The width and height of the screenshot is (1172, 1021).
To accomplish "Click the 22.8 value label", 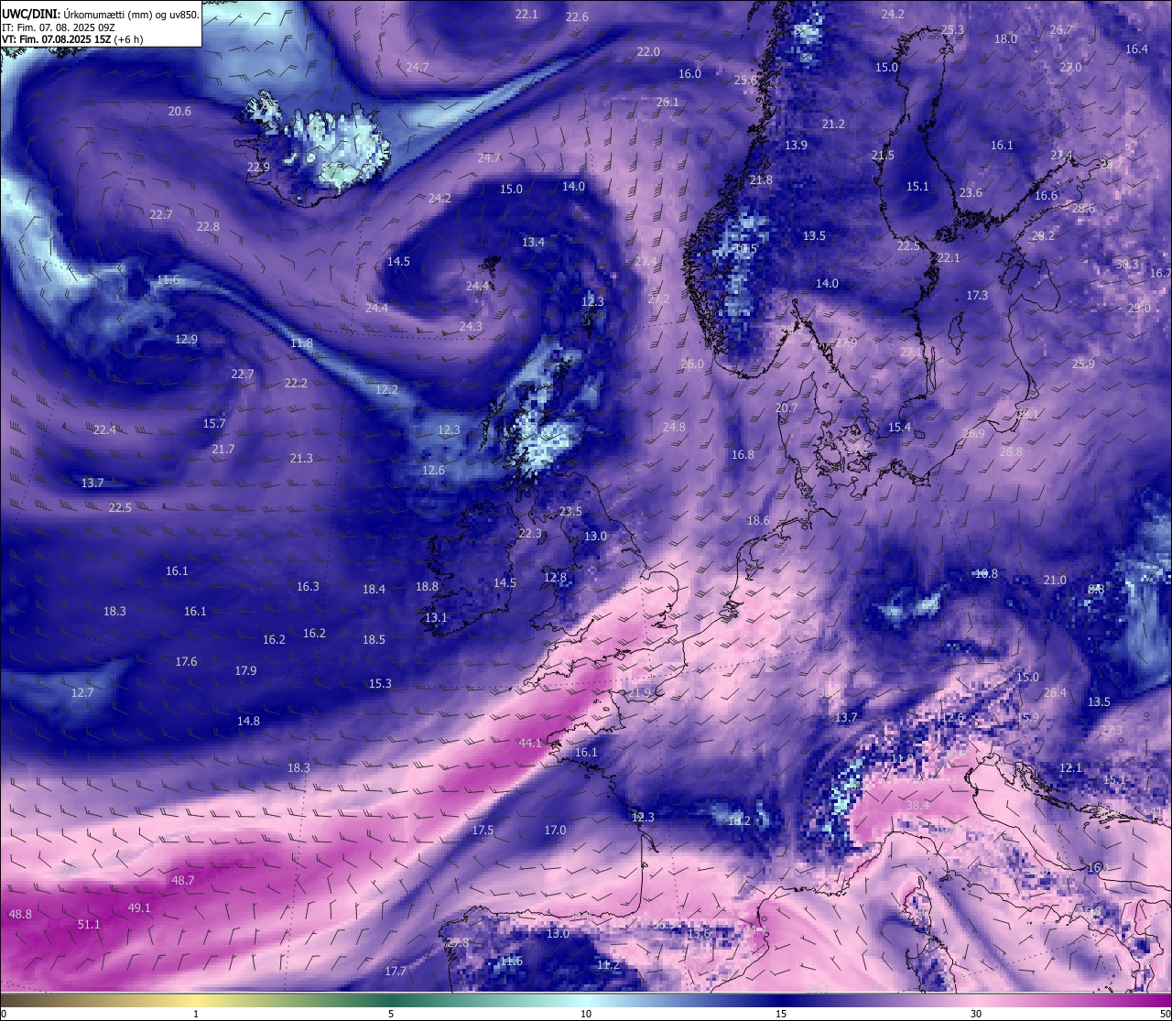I will (x=208, y=226).
